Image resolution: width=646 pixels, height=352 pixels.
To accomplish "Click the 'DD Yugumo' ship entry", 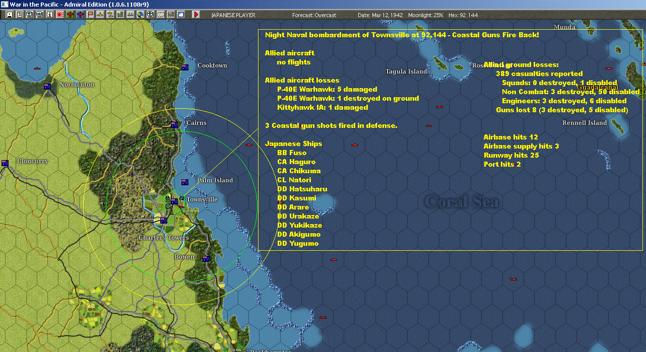I will (x=298, y=244).
